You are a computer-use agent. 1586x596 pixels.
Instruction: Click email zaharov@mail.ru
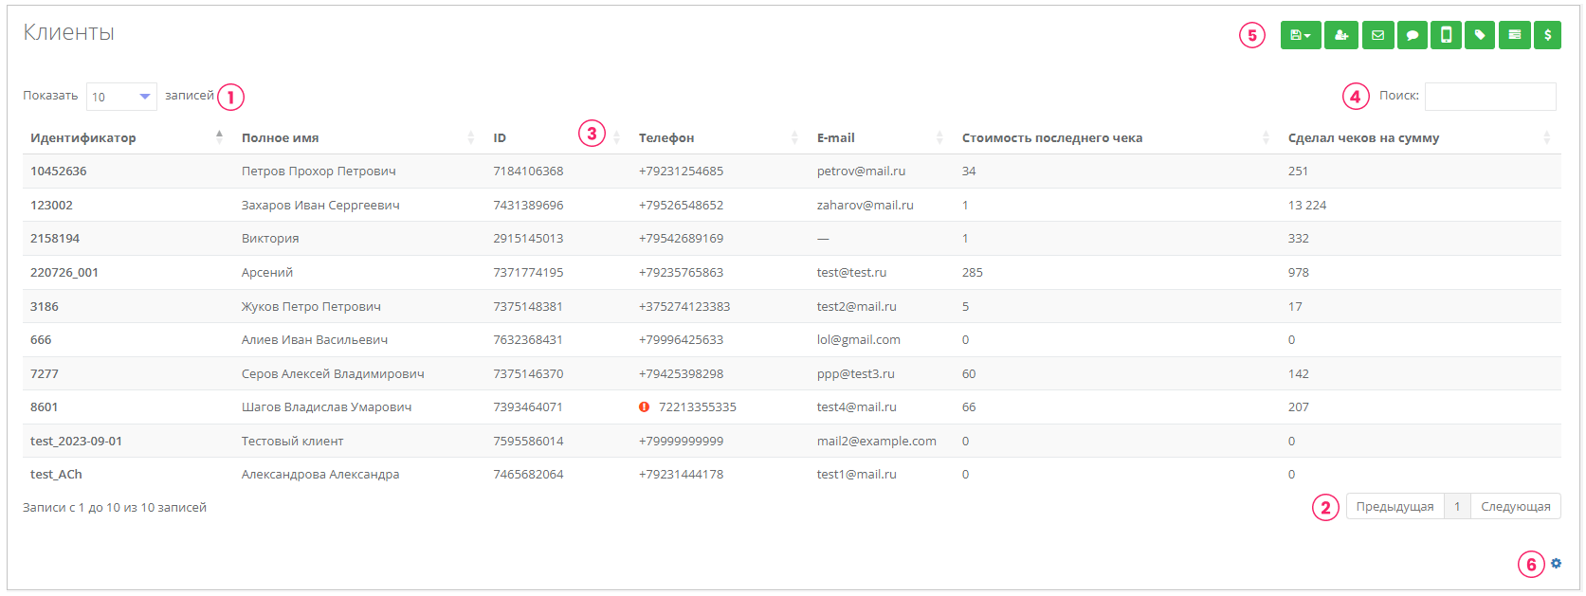click(866, 205)
